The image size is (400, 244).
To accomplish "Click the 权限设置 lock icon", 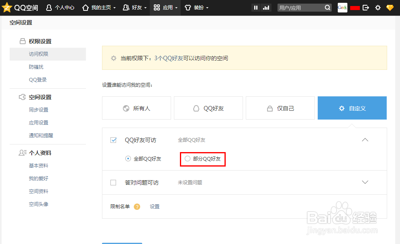I will [x=23, y=41].
